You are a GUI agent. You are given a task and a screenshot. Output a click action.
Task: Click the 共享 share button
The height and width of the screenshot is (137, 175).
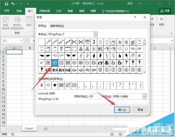click(165, 11)
